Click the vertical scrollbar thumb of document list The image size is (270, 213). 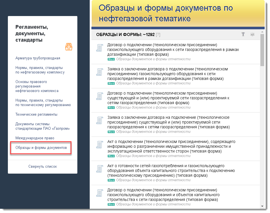click(x=262, y=50)
